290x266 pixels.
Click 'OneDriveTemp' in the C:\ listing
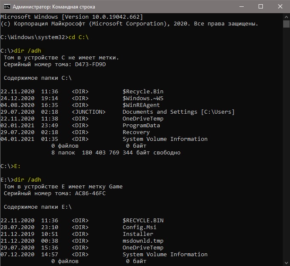coord(143,119)
